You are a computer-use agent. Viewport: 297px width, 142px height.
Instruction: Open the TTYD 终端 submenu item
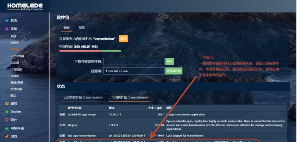pos(17,56)
